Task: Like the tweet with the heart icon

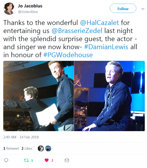Action: (46, 160)
